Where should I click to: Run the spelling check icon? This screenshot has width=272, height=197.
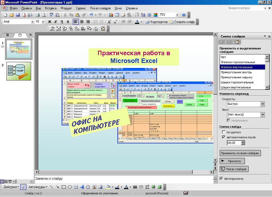coord(51,15)
